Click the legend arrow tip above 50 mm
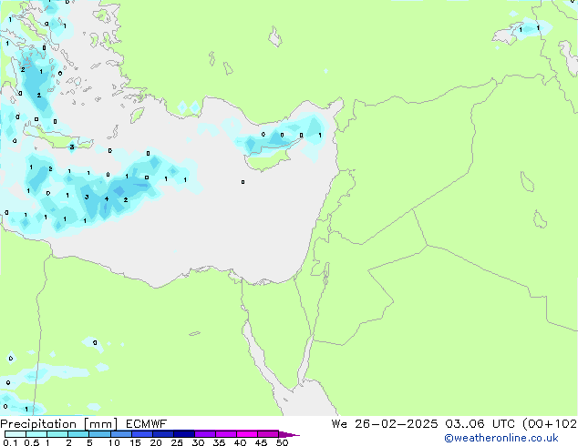This screenshot has width=578, height=446. (x=289, y=434)
